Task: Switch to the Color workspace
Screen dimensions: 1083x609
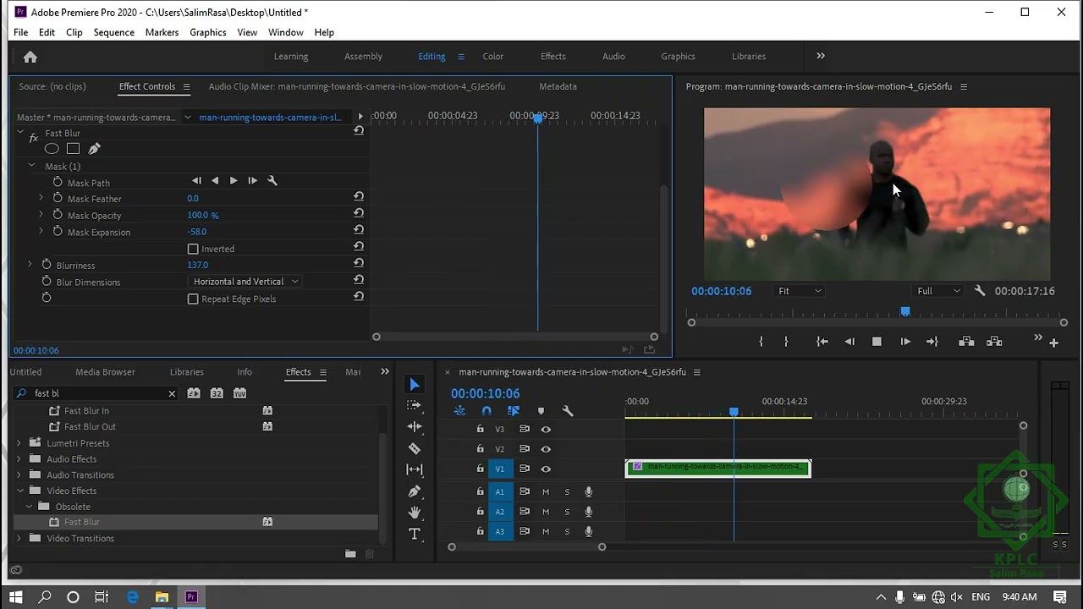Action: 493,57
